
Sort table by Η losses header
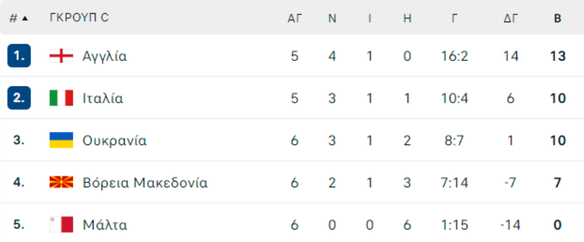(408, 18)
